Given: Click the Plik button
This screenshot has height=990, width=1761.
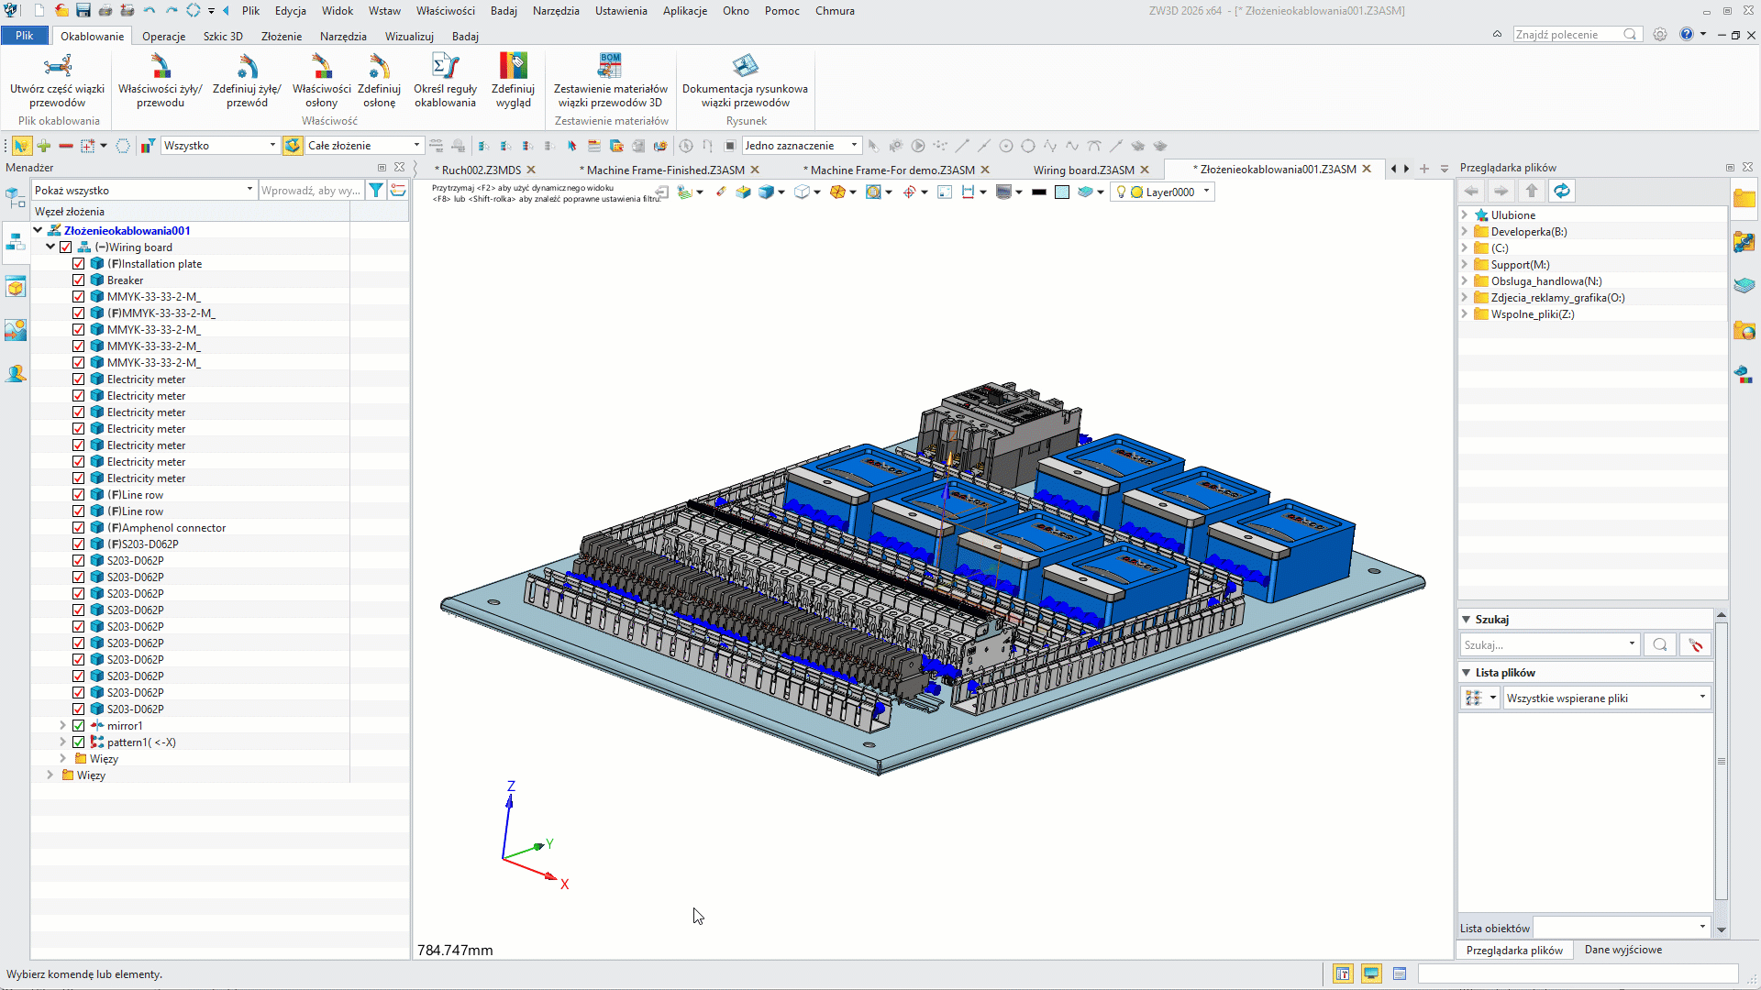Looking at the screenshot, I should click(25, 36).
